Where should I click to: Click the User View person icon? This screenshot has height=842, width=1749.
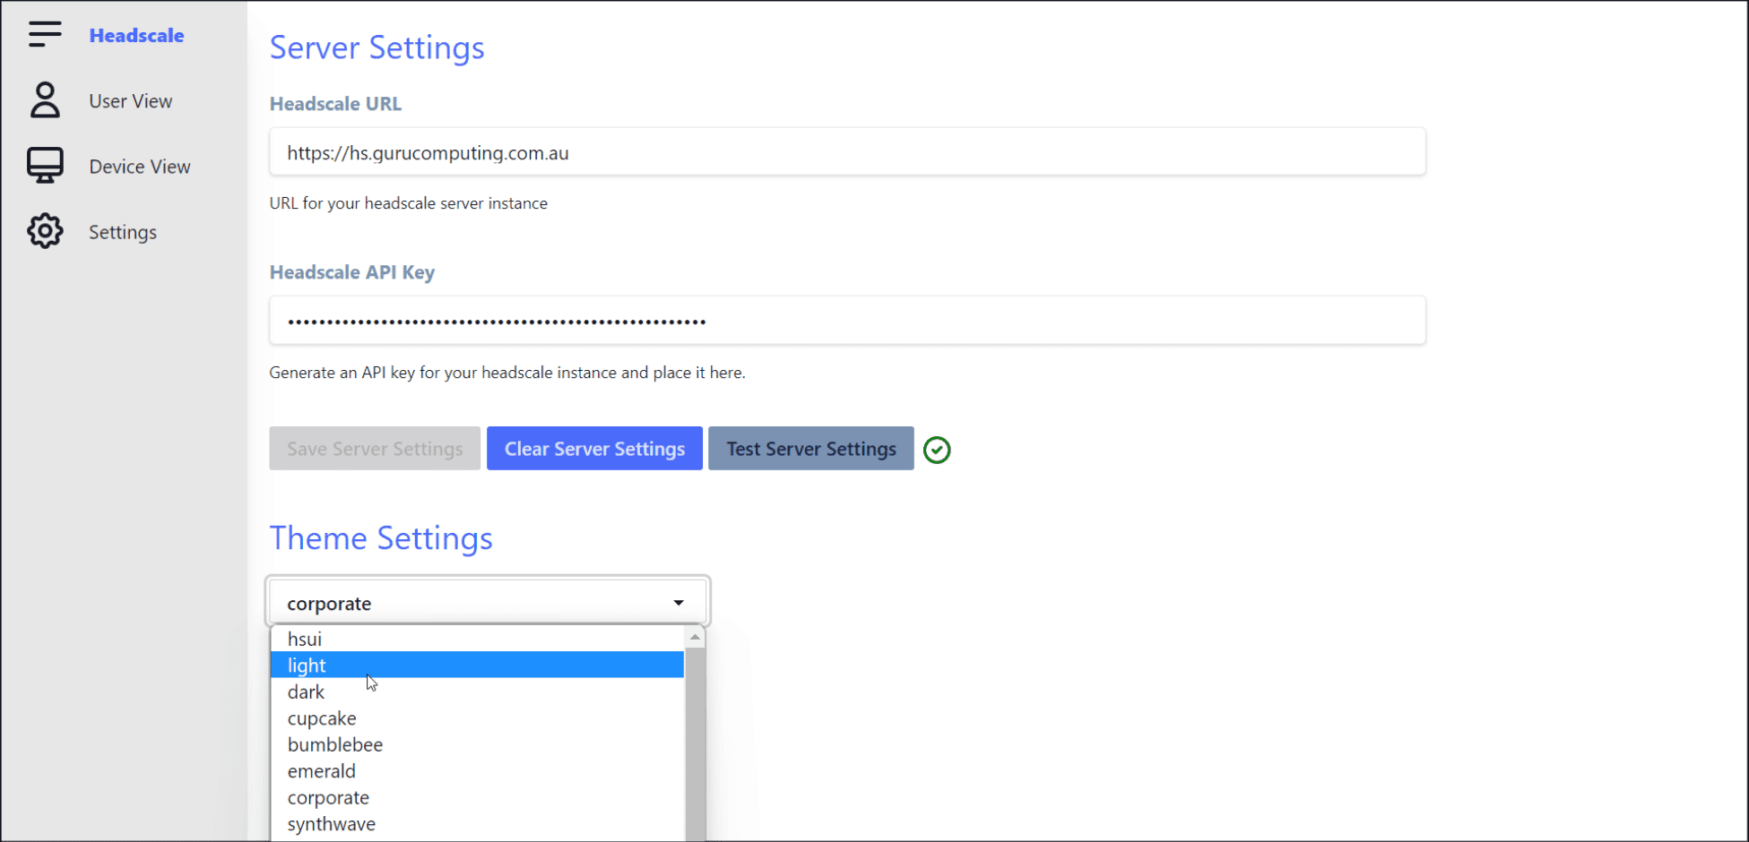coord(45,100)
